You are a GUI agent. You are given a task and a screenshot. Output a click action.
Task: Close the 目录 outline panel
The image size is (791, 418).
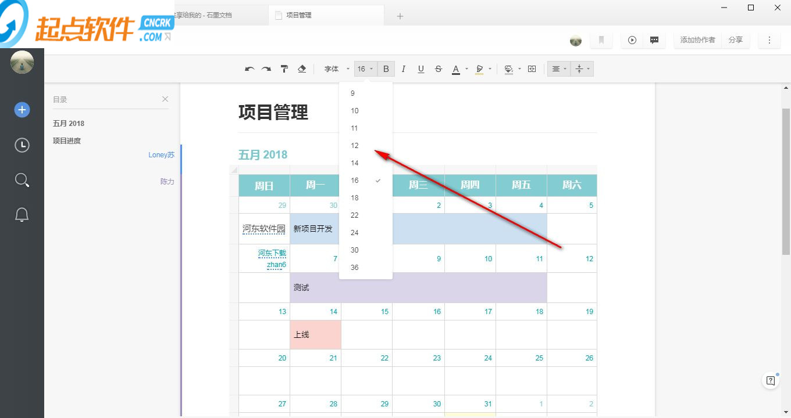point(165,99)
